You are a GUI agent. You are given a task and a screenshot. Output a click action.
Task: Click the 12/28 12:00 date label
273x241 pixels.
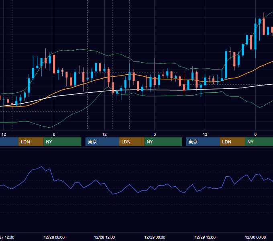coord(104,237)
